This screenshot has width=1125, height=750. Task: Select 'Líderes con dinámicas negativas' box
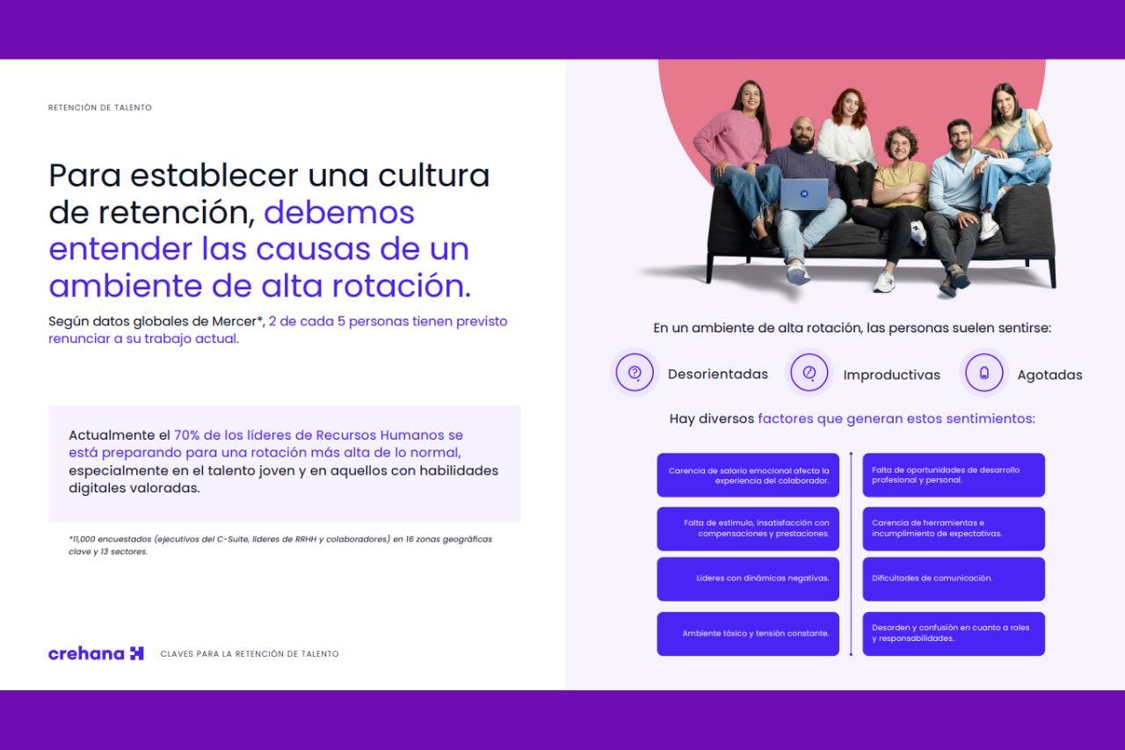tap(748, 579)
